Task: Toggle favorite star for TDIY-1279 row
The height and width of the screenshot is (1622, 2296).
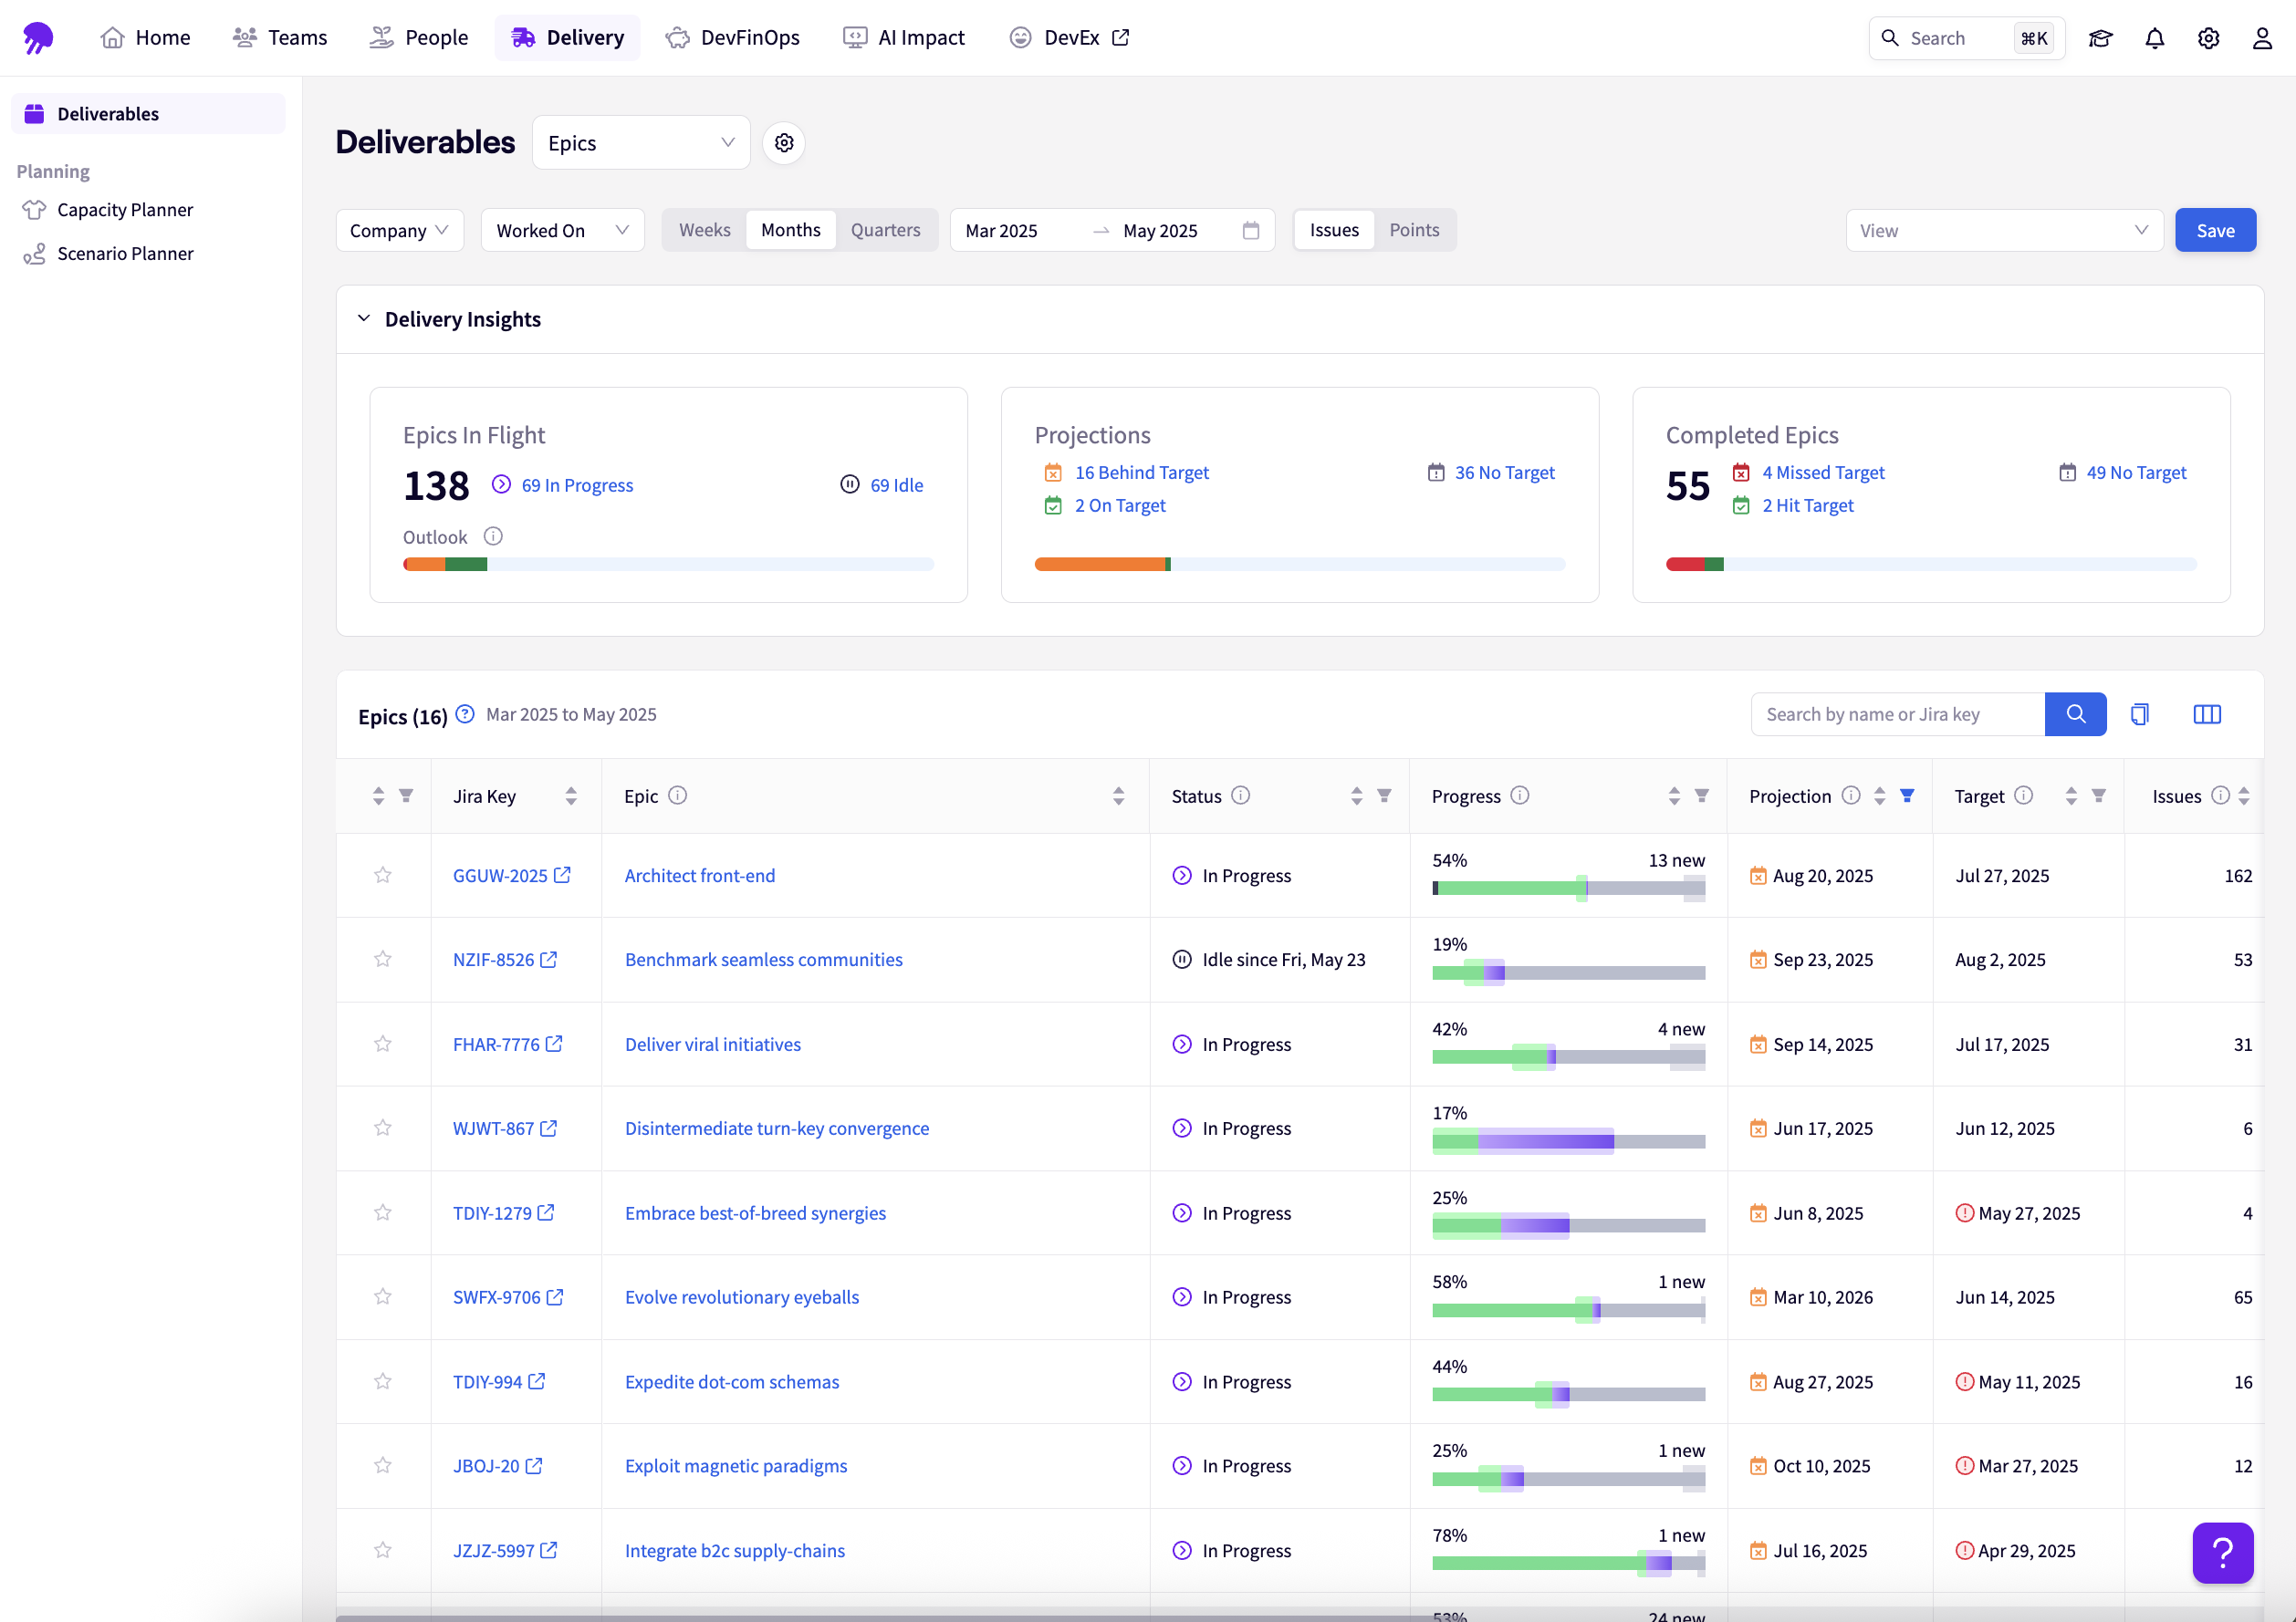Action: pyautogui.click(x=383, y=1212)
